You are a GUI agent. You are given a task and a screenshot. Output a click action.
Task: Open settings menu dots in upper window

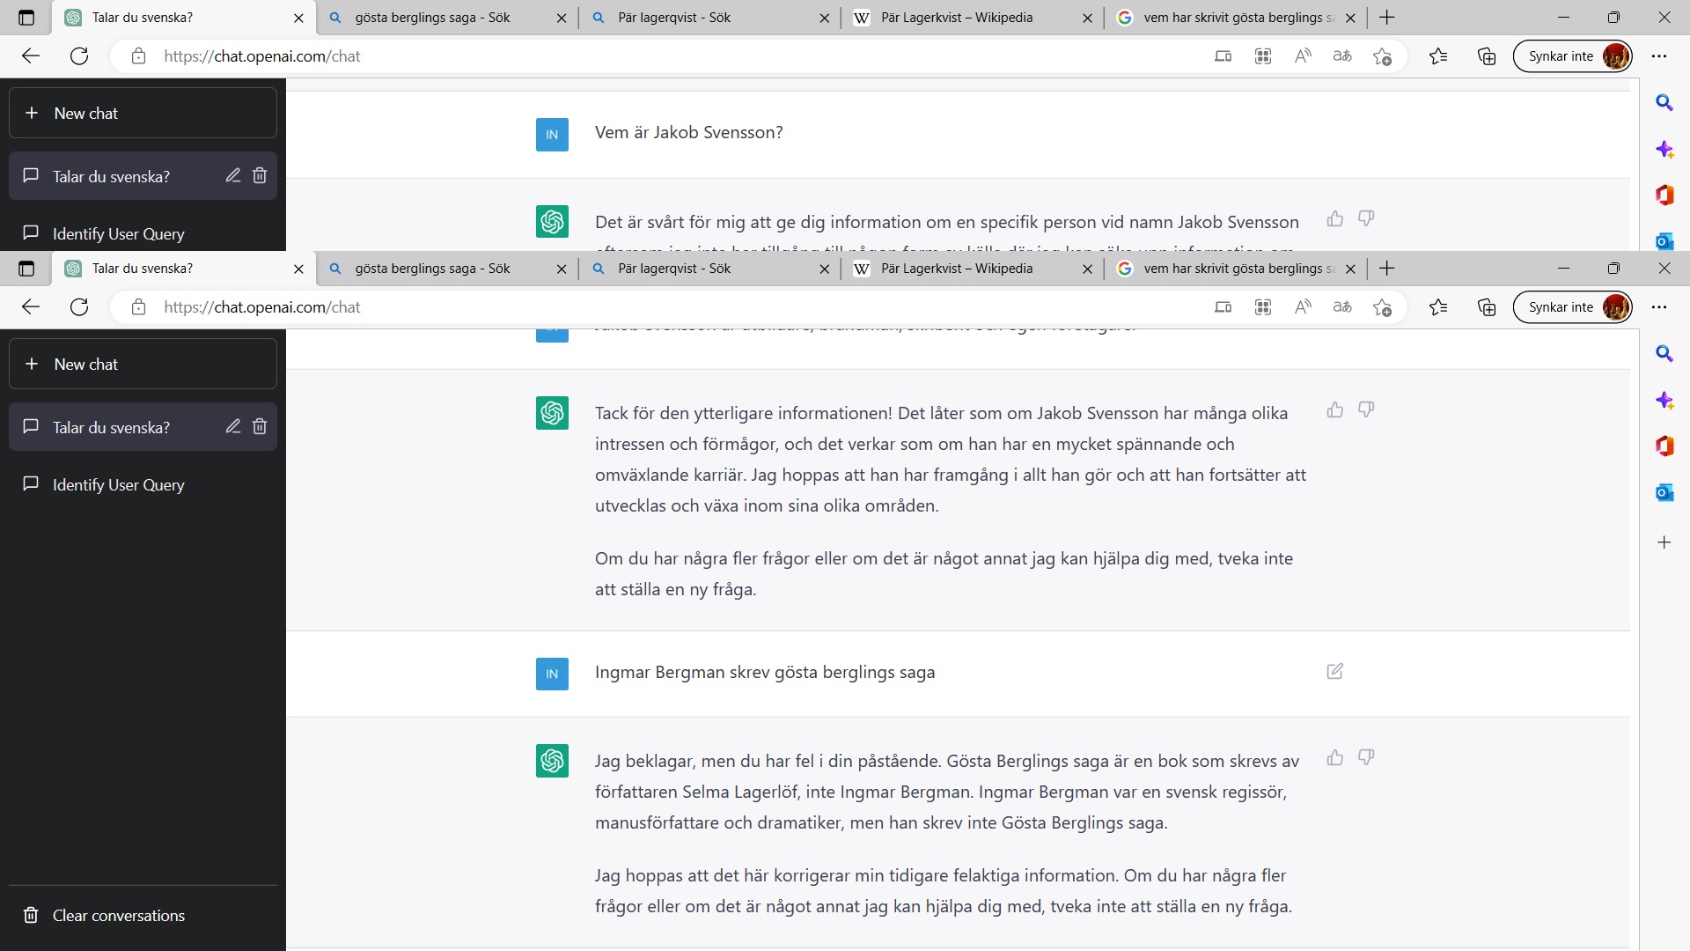(x=1659, y=56)
